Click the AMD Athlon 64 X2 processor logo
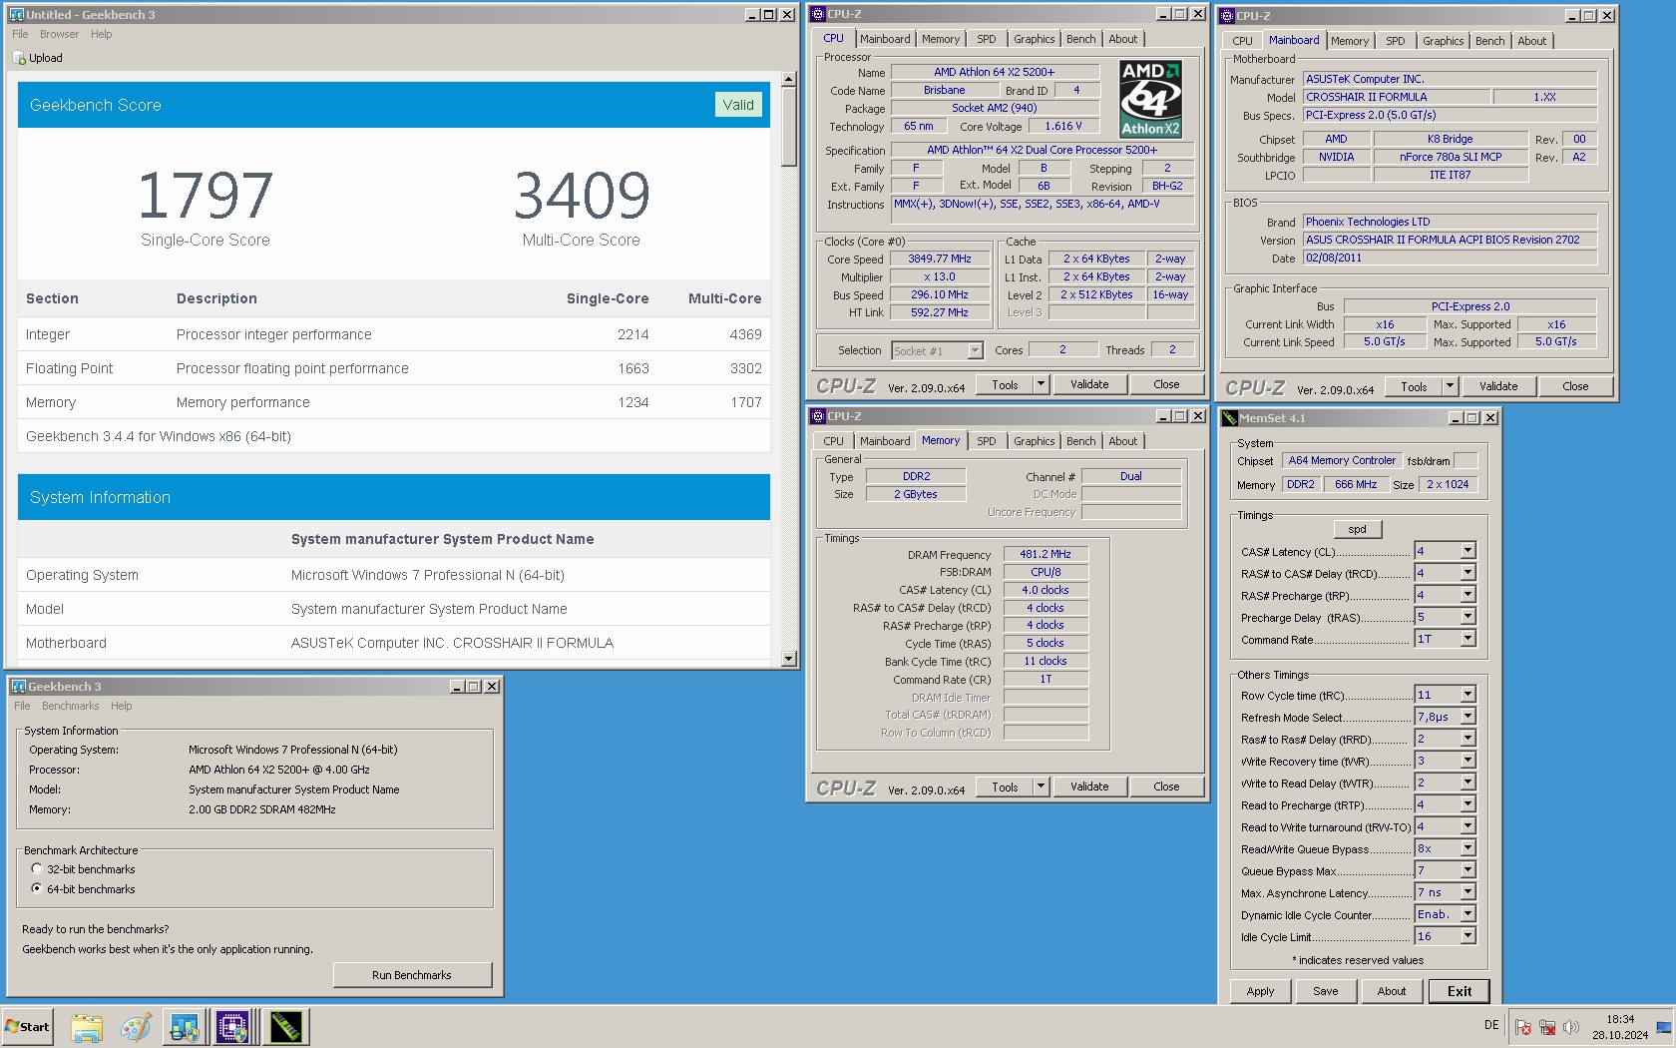 coord(1150,98)
